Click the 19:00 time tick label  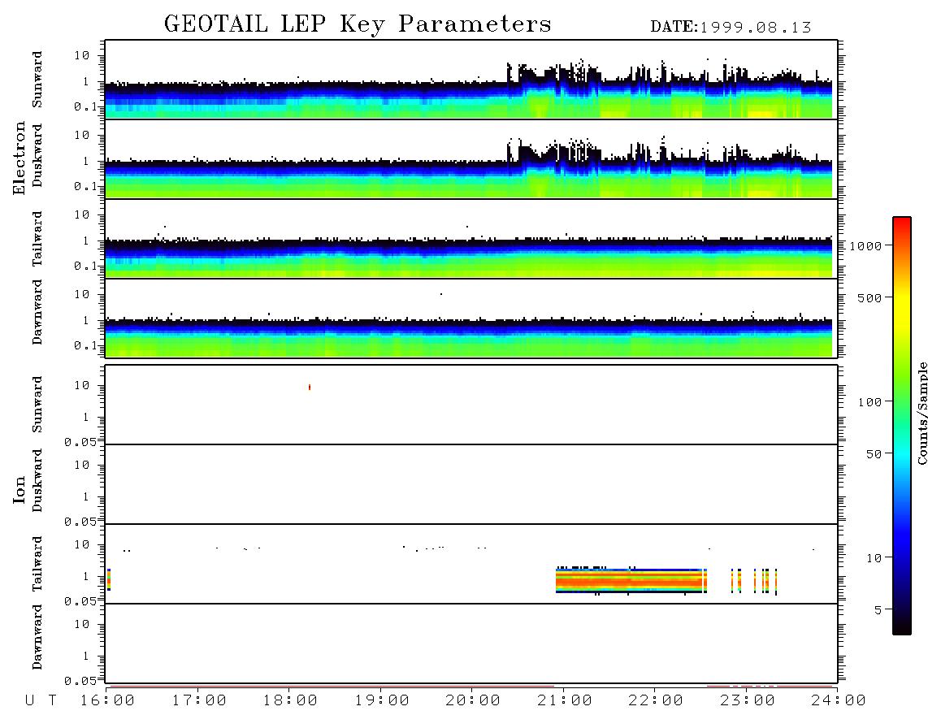click(382, 701)
